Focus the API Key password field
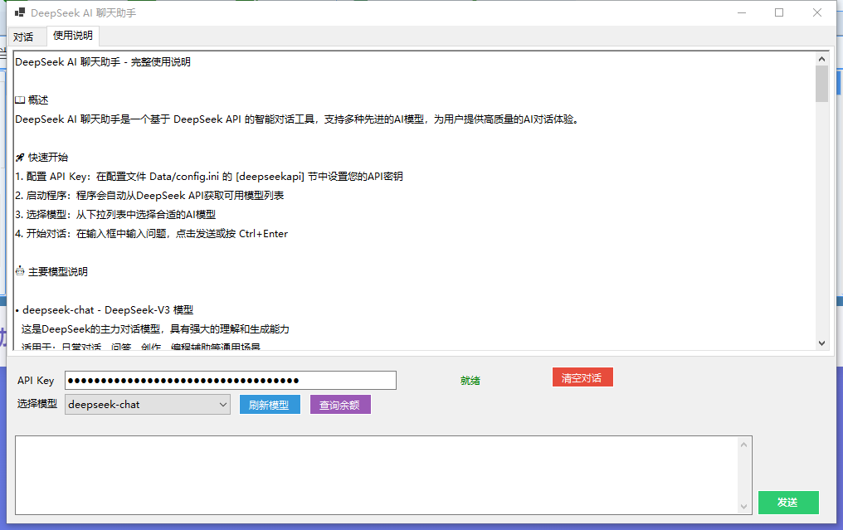The width and height of the screenshot is (843, 530). 231,380
